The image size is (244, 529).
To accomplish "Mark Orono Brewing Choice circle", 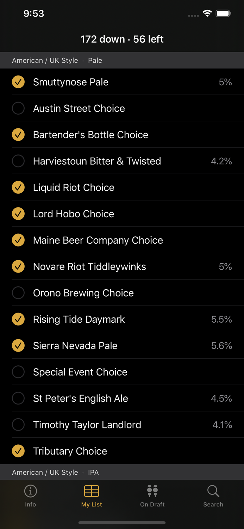I will [x=18, y=293].
